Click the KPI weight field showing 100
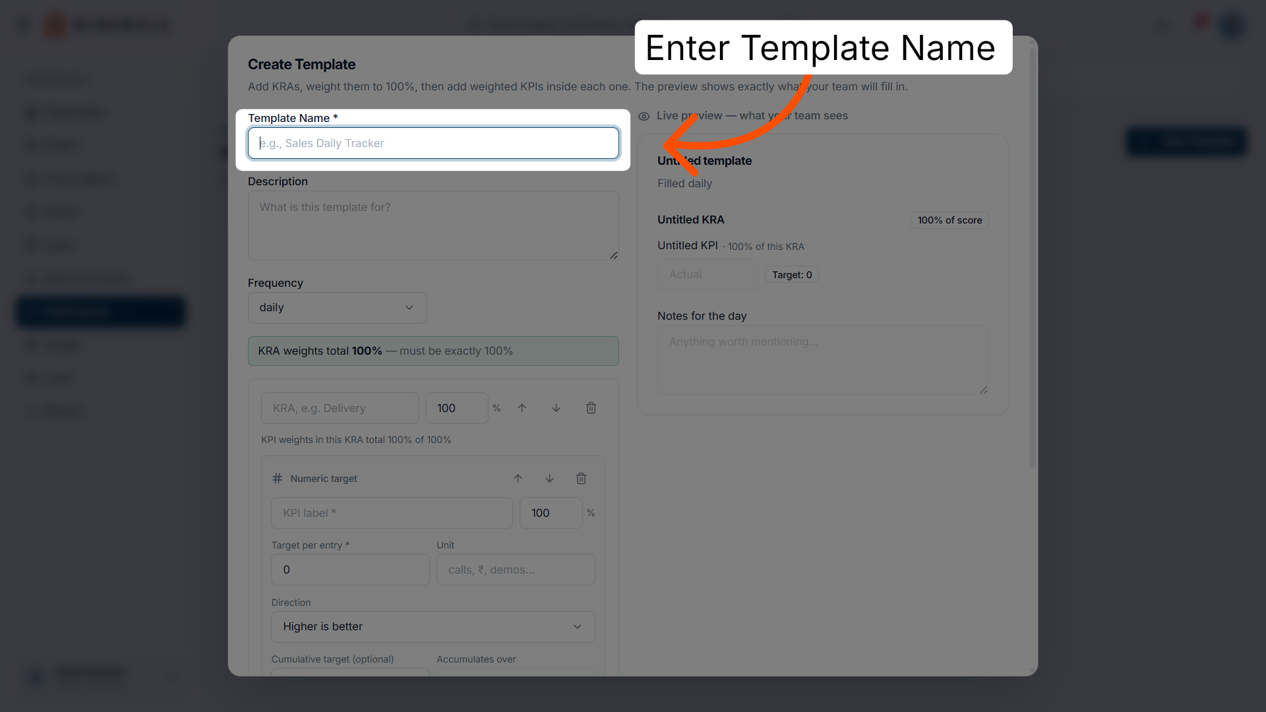Viewport: 1266px width, 712px height. (551, 513)
